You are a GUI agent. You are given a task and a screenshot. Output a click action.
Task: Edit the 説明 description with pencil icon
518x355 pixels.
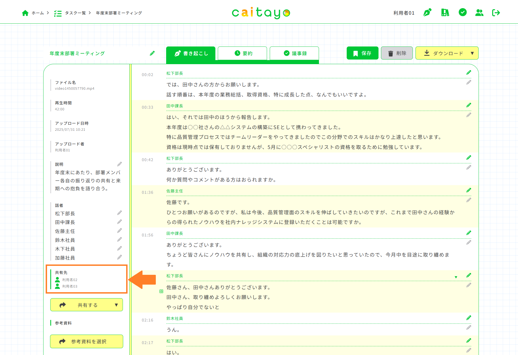(x=119, y=164)
